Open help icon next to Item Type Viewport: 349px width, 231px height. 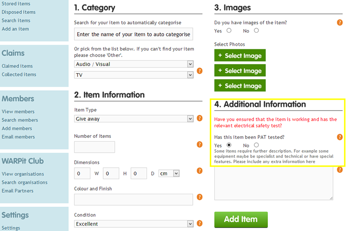point(200,118)
